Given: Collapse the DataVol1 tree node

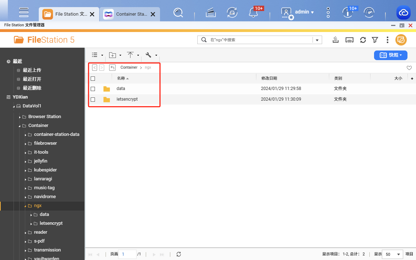Looking at the screenshot, I should pos(14,106).
